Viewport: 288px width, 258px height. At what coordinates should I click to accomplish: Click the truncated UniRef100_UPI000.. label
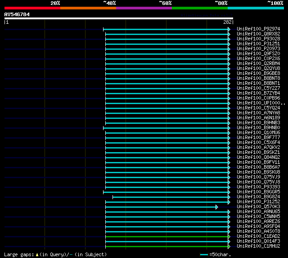pos(261,103)
